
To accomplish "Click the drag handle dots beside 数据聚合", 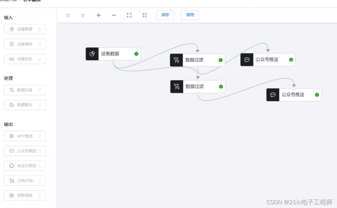I will click(40, 105).
